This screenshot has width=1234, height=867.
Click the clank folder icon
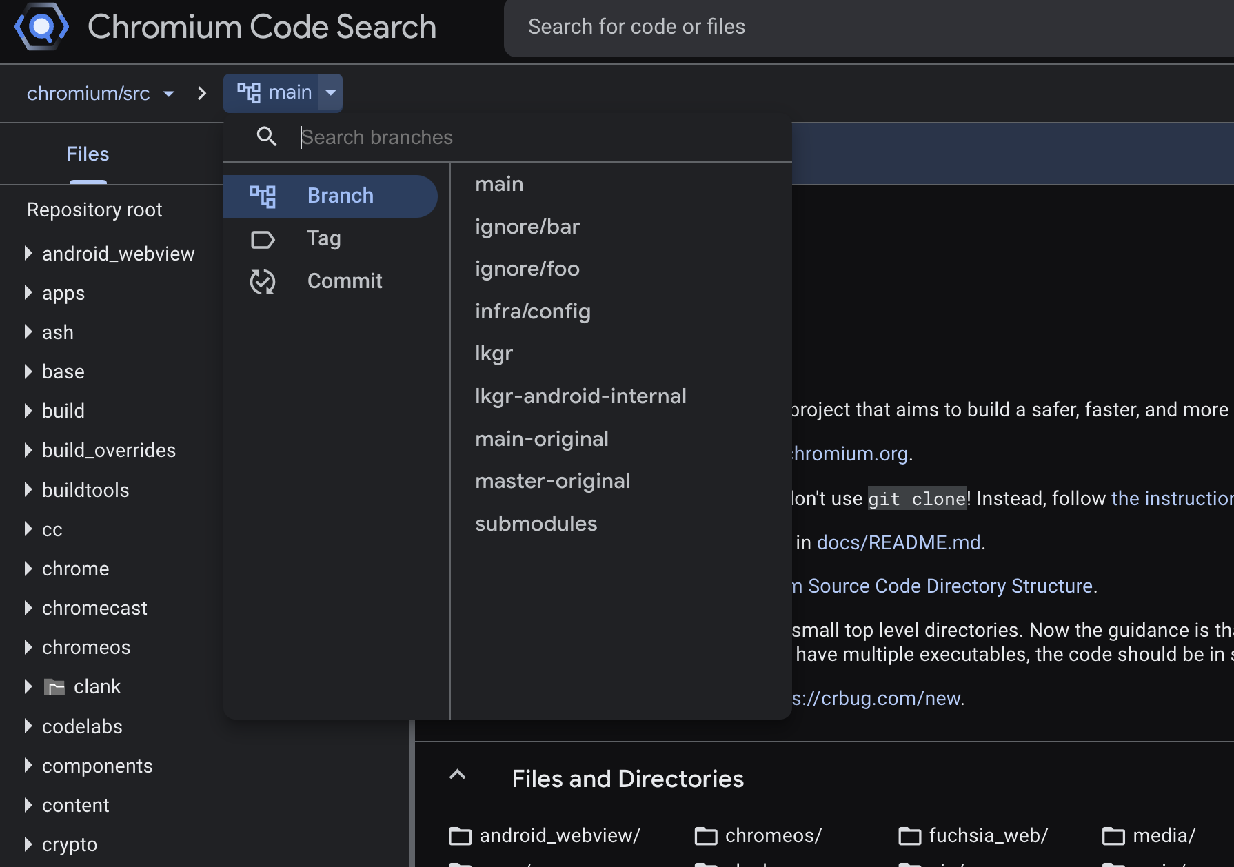pos(54,686)
